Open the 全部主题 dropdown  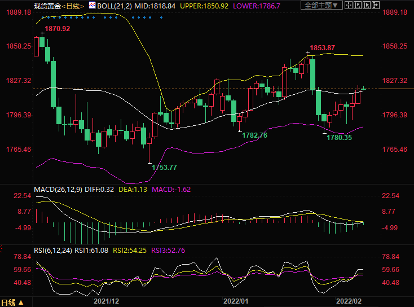(x=322, y=6)
